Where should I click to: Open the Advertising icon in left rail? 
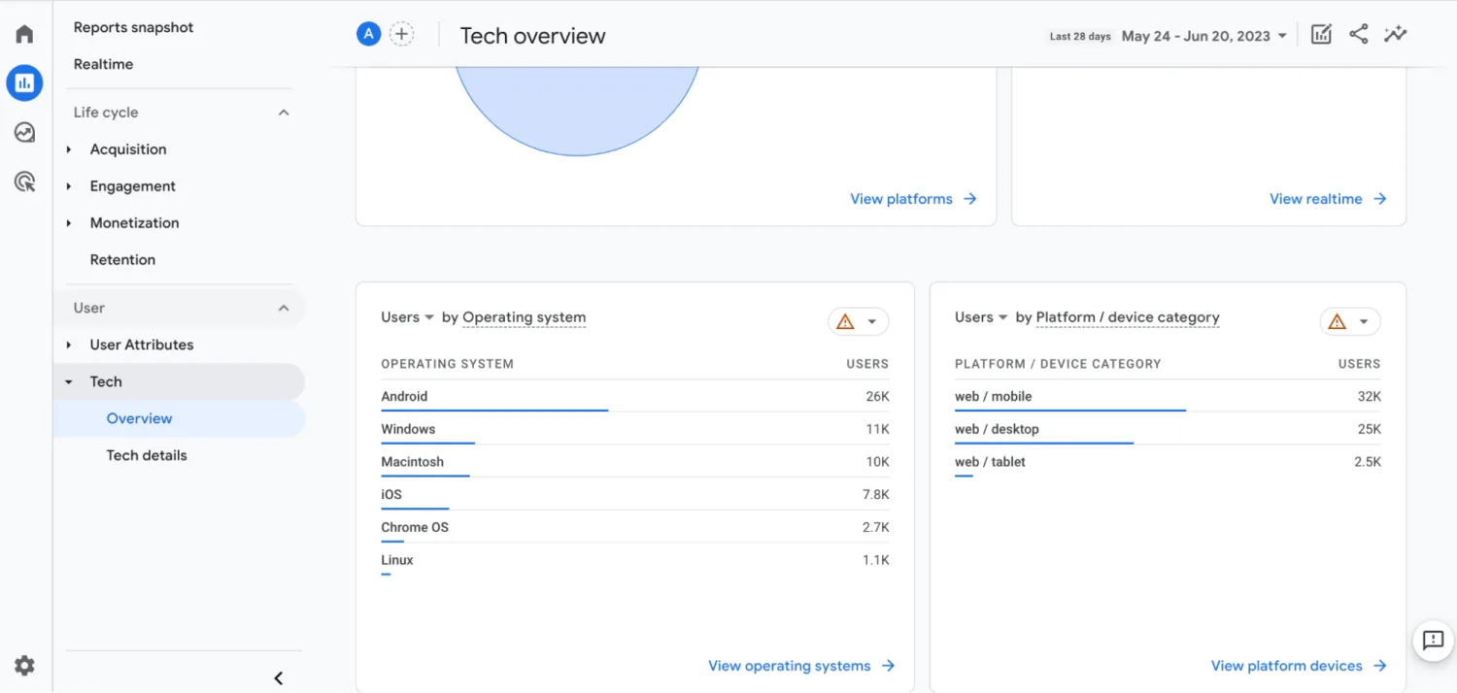24,181
